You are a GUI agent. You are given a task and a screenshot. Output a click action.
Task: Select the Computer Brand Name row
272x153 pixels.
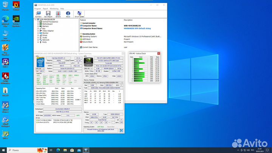click(93, 28)
